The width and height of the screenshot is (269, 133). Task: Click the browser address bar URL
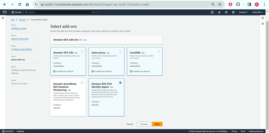point(95,4)
